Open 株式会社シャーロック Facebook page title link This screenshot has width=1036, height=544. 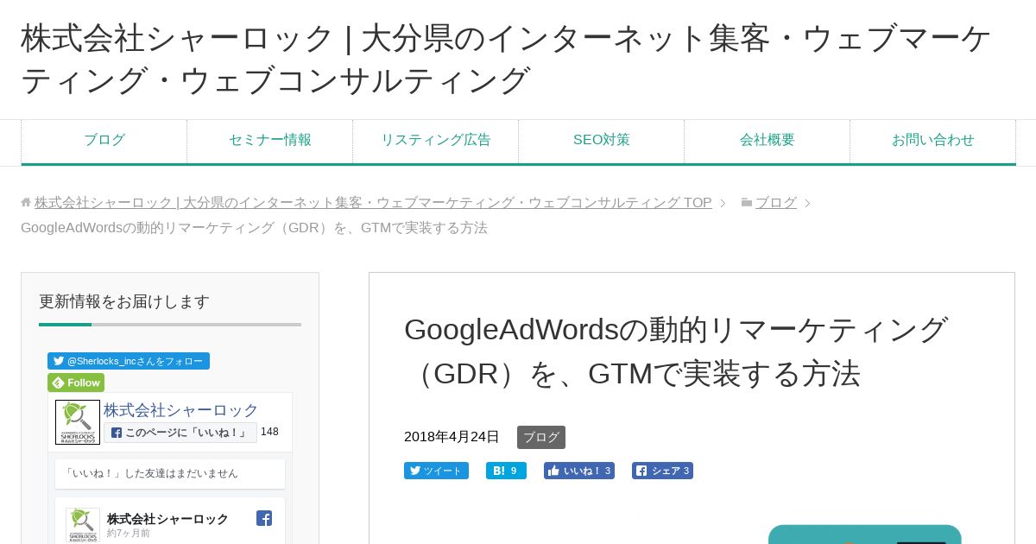181,410
